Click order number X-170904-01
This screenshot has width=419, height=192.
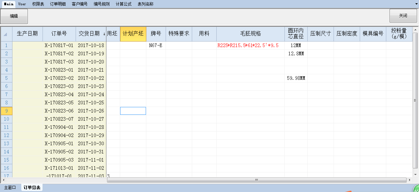pos(59,127)
